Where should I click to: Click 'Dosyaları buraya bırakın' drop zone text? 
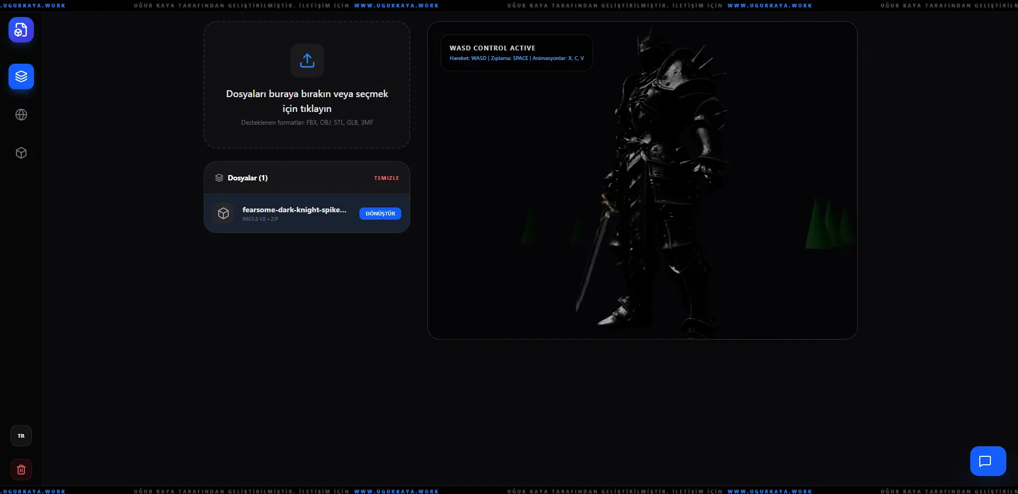coord(307,101)
